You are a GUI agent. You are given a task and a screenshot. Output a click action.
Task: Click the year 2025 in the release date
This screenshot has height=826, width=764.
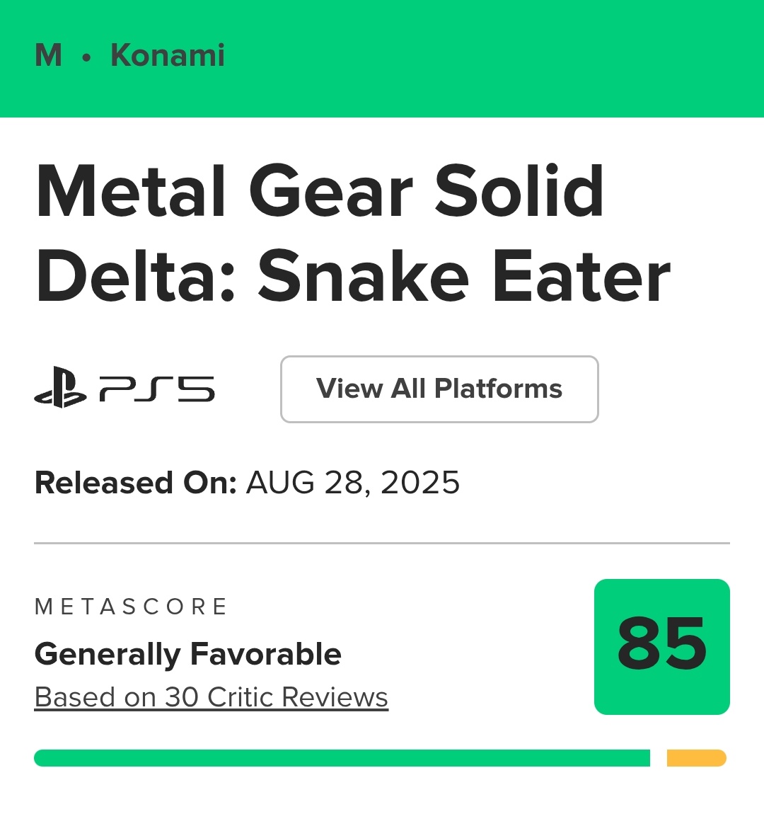(x=420, y=483)
